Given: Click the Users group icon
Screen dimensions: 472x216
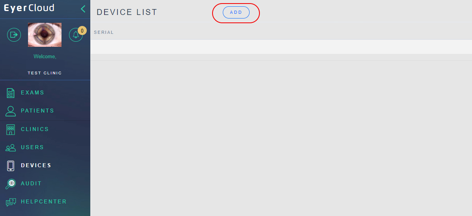Looking at the screenshot, I should click(x=11, y=148).
